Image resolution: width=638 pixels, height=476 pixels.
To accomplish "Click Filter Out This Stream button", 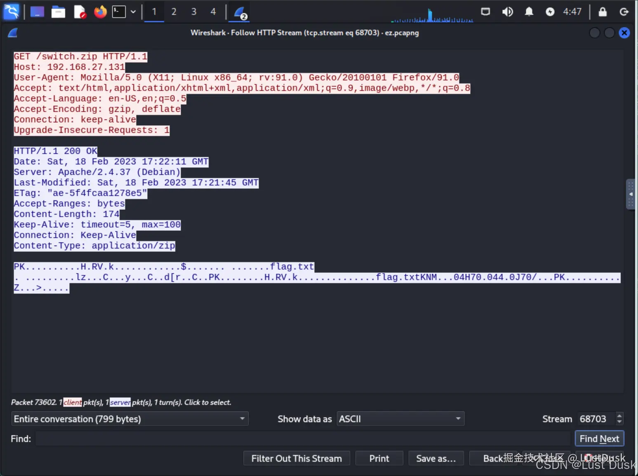I will click(297, 459).
